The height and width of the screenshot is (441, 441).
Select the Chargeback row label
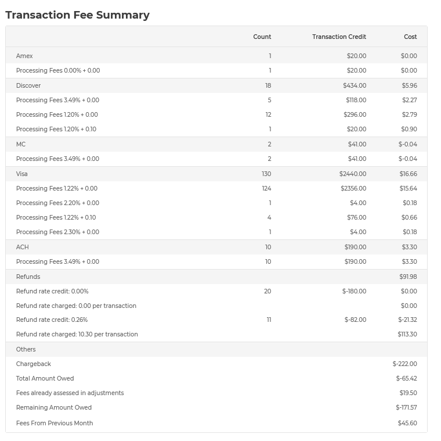point(34,364)
